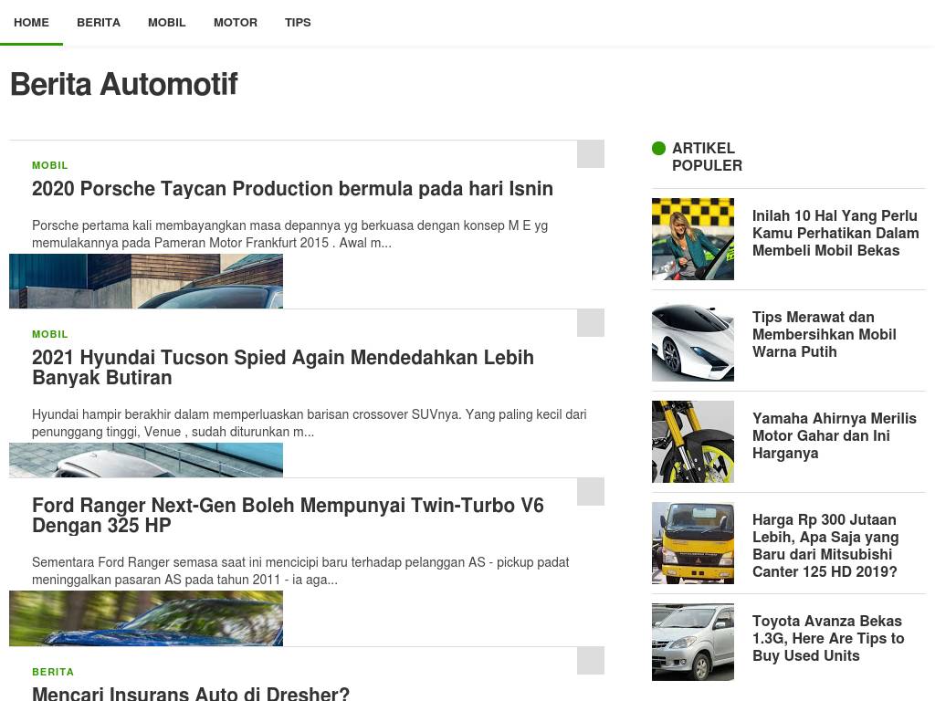Select the MOTOR menu item
Screen dimensions: 935x701
tap(236, 23)
